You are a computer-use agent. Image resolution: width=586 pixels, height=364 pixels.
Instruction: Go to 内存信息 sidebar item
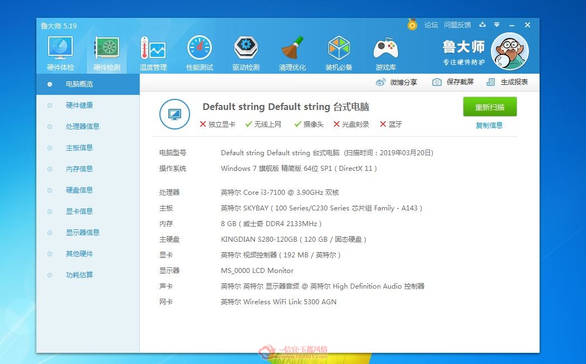point(88,169)
